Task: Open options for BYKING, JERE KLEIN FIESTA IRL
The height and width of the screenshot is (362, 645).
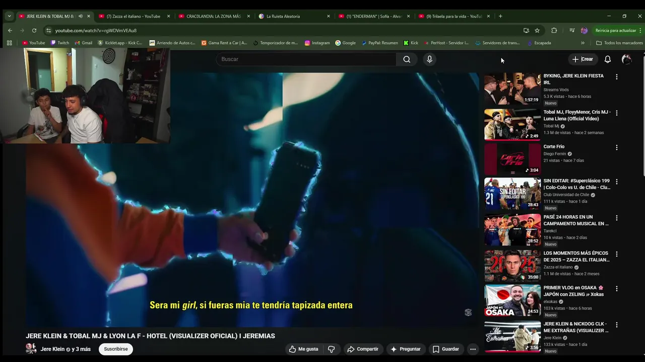Action: click(x=616, y=77)
